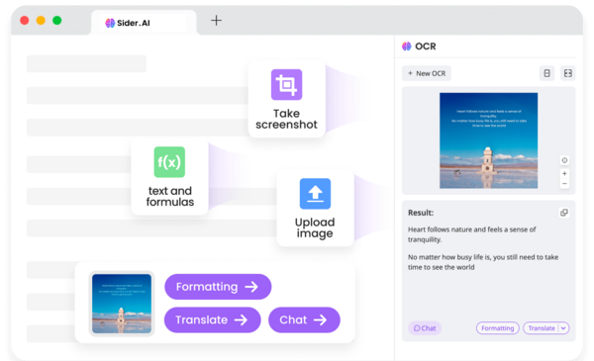The height and width of the screenshot is (361, 594).
Task: Select the Sider.AI browser tab
Action: 144,23
